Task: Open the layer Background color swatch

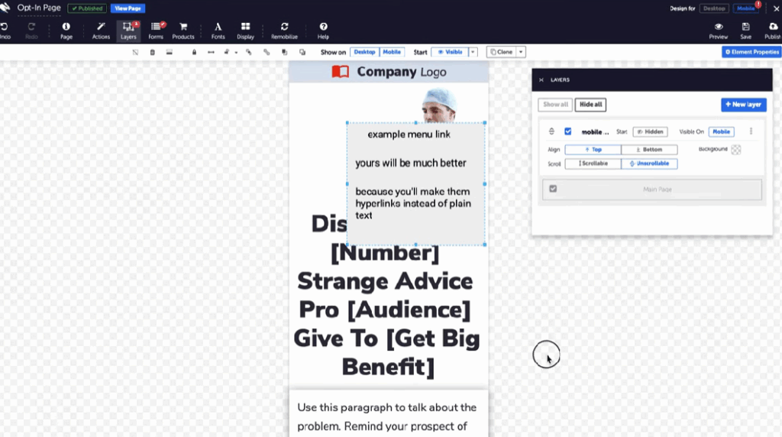Action: pos(736,150)
